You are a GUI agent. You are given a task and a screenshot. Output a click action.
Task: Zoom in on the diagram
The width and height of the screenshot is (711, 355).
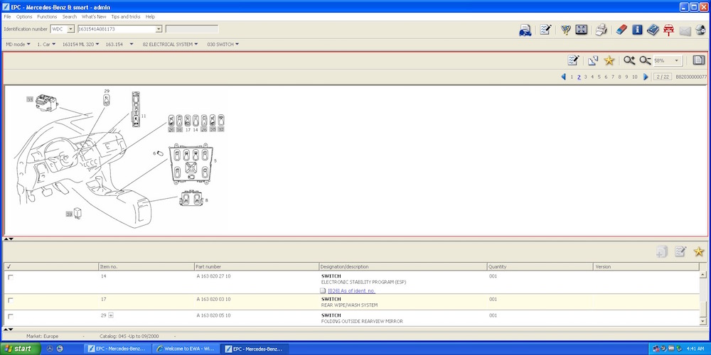click(x=629, y=60)
